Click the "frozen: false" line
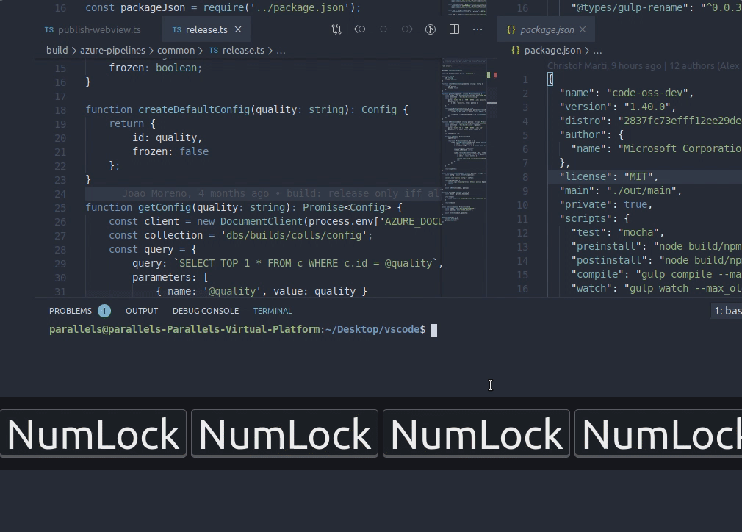The width and height of the screenshot is (742, 532). pyautogui.click(x=170, y=151)
